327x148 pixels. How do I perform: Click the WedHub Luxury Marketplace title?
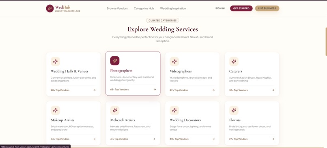point(68,9)
